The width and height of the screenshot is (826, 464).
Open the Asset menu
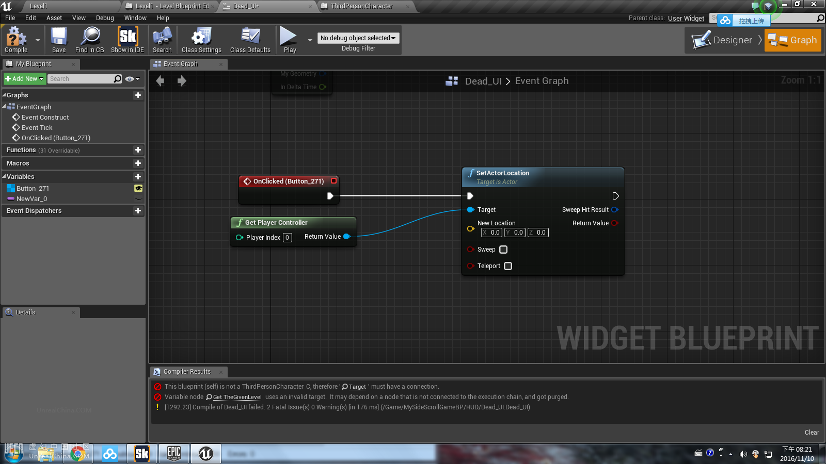[x=54, y=18]
